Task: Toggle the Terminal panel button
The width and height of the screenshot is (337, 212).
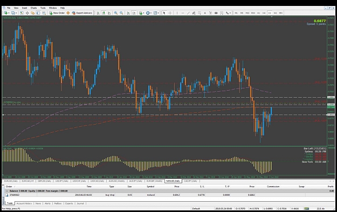Action: (38, 13)
